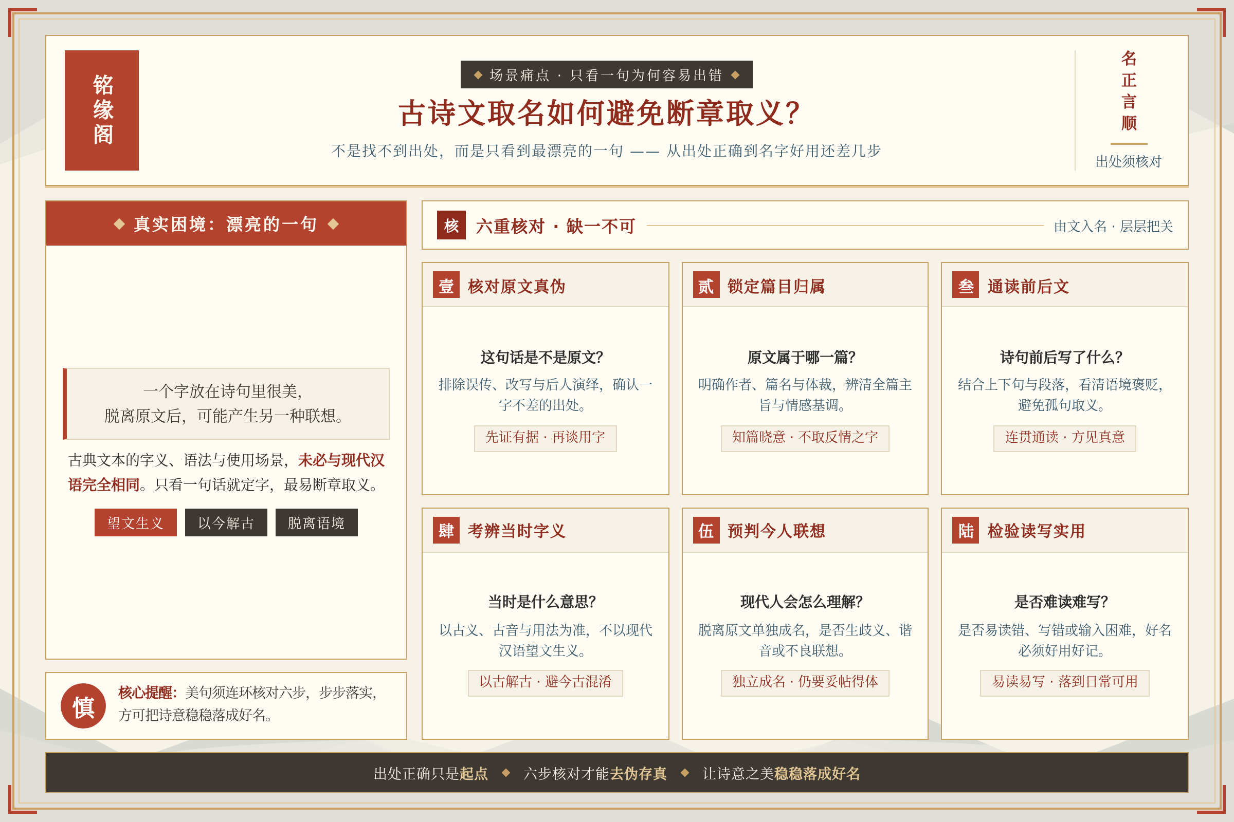
Task: Click the question 当时是什么意思?
Action: (541, 602)
